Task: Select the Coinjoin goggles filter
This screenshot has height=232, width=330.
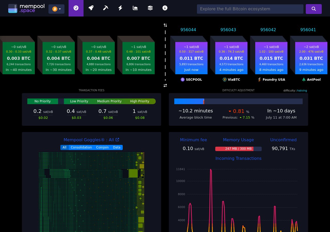Action: [102, 147]
